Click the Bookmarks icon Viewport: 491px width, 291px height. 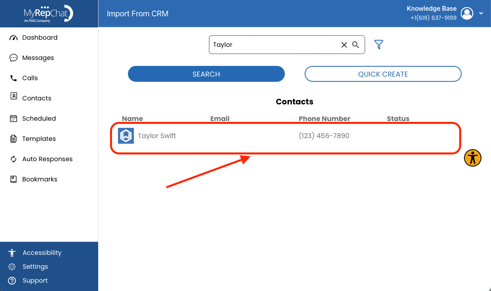[x=14, y=179]
